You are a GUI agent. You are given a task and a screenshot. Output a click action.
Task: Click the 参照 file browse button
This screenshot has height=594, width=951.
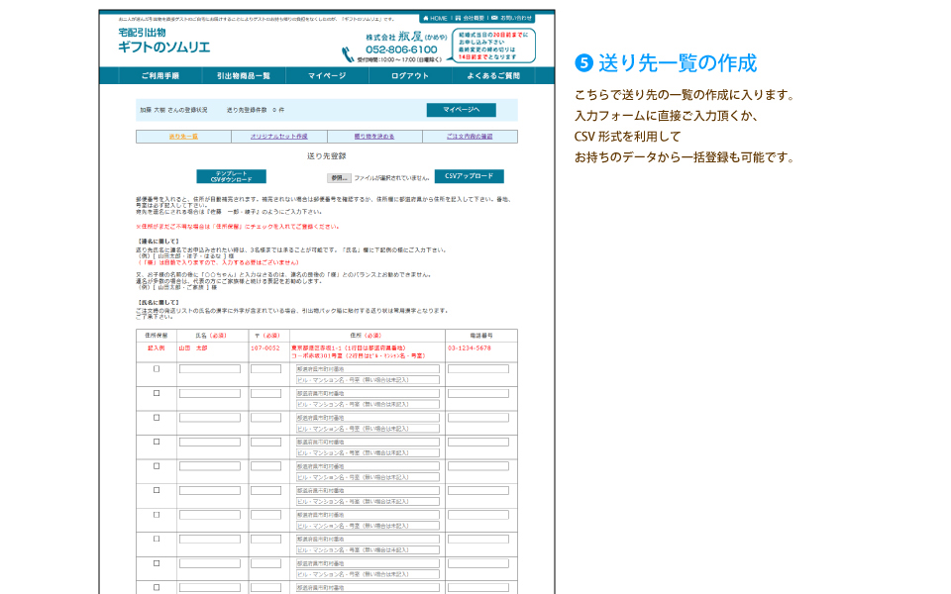[x=340, y=177]
